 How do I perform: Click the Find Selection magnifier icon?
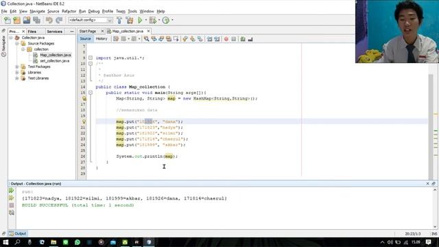pos(146,39)
